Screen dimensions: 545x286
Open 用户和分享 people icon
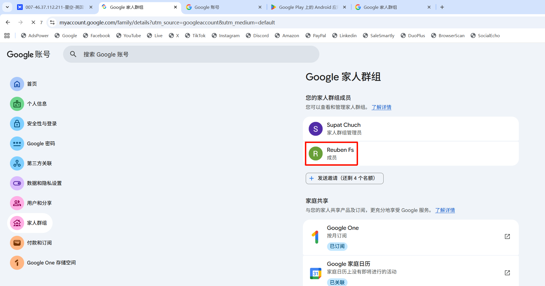17,203
